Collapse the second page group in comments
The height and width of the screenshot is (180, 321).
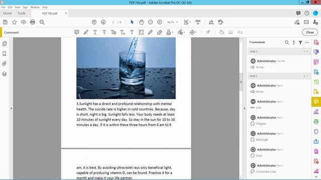pos(307,76)
